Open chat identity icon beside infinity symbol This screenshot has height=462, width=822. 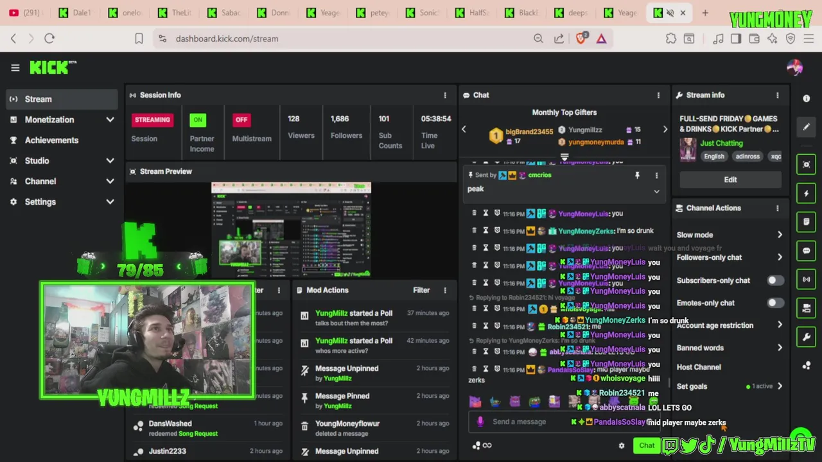(x=476, y=445)
